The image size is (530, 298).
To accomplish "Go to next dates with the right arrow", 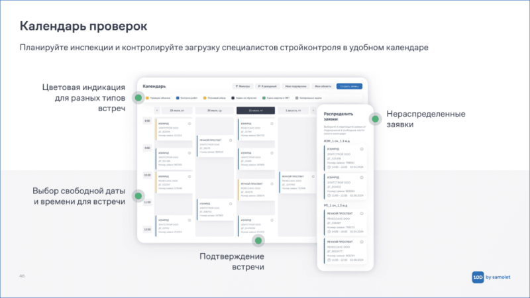I will pyautogui.click(x=313, y=111).
